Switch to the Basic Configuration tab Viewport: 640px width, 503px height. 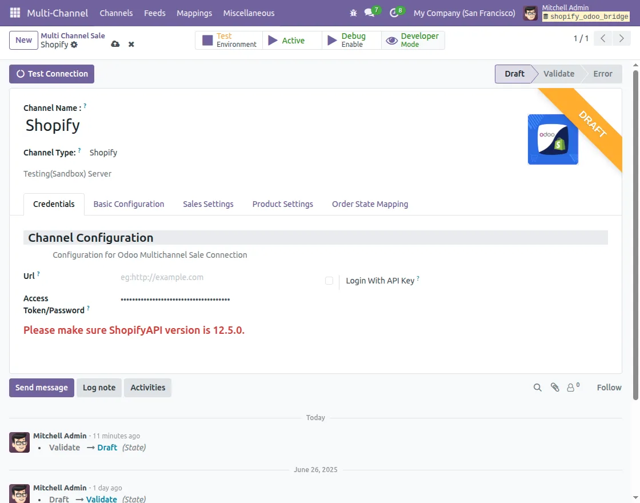[129, 204]
